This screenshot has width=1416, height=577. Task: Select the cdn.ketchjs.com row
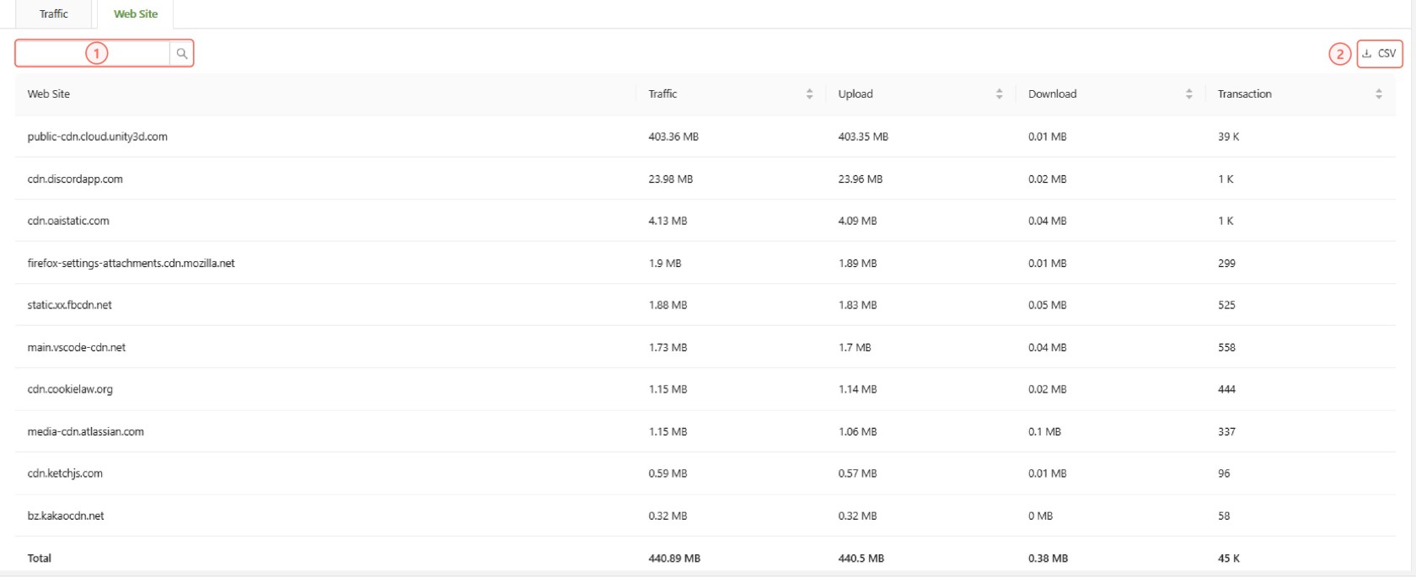tap(65, 473)
